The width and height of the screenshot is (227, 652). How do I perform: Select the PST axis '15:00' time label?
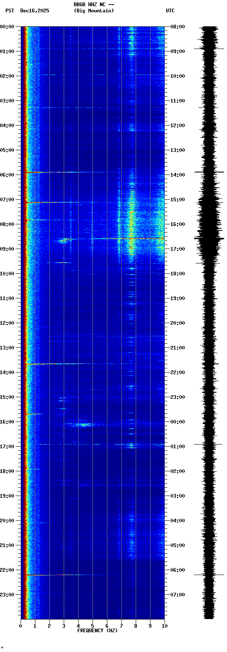[x=7, y=397]
